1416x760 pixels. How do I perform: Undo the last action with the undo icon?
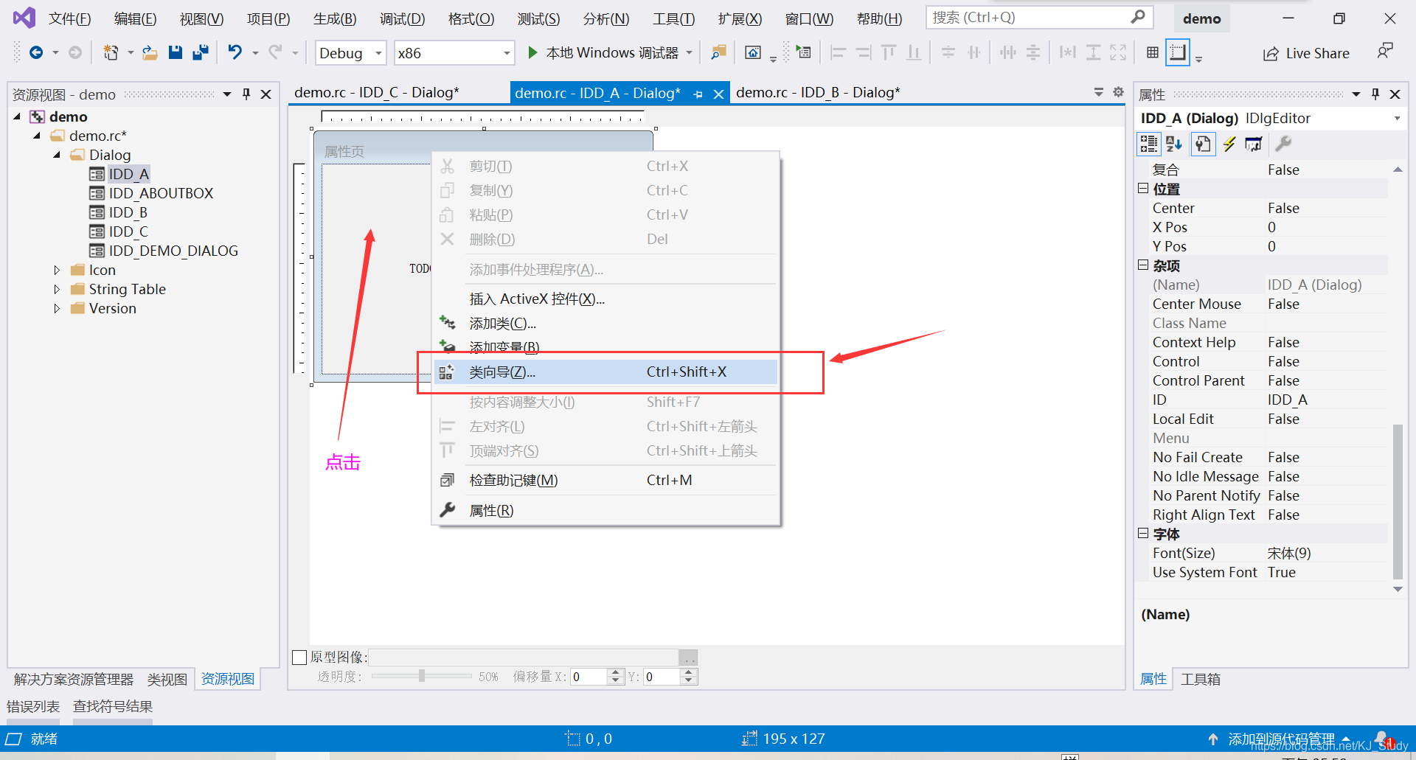235,52
